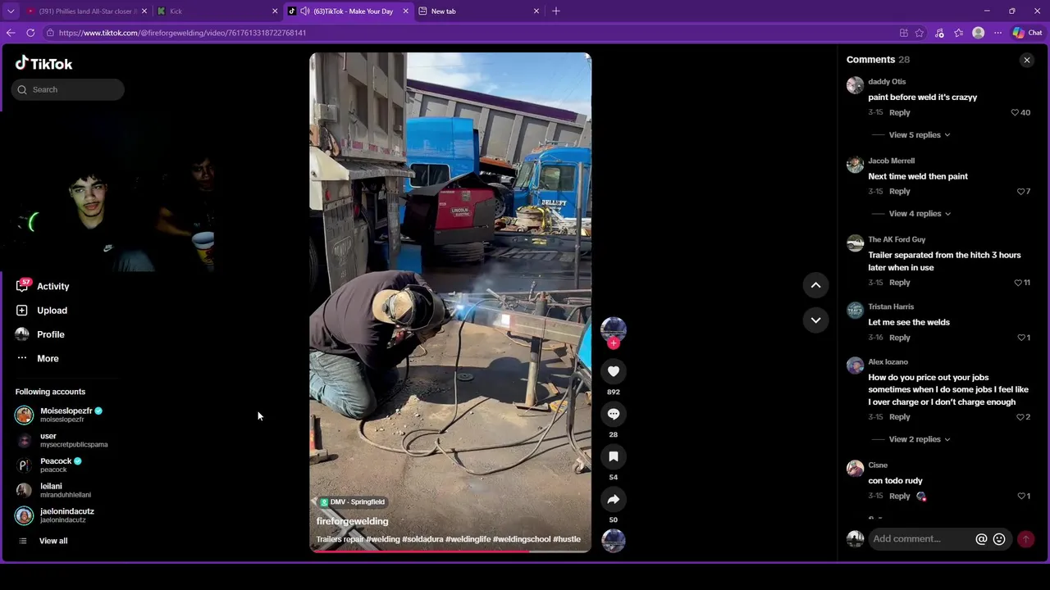This screenshot has width=1050, height=590.
Task: Like The AK Ford Guy comment
Action: click(x=1018, y=283)
